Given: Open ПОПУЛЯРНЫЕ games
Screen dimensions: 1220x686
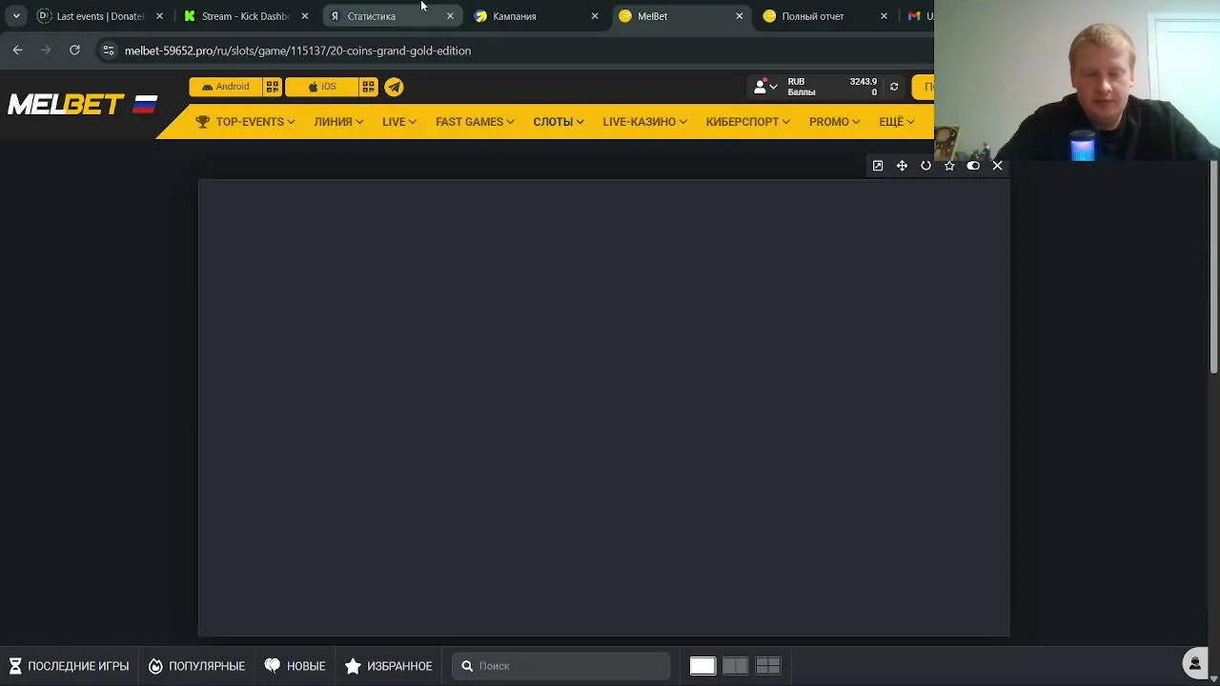Looking at the screenshot, I should (x=196, y=666).
